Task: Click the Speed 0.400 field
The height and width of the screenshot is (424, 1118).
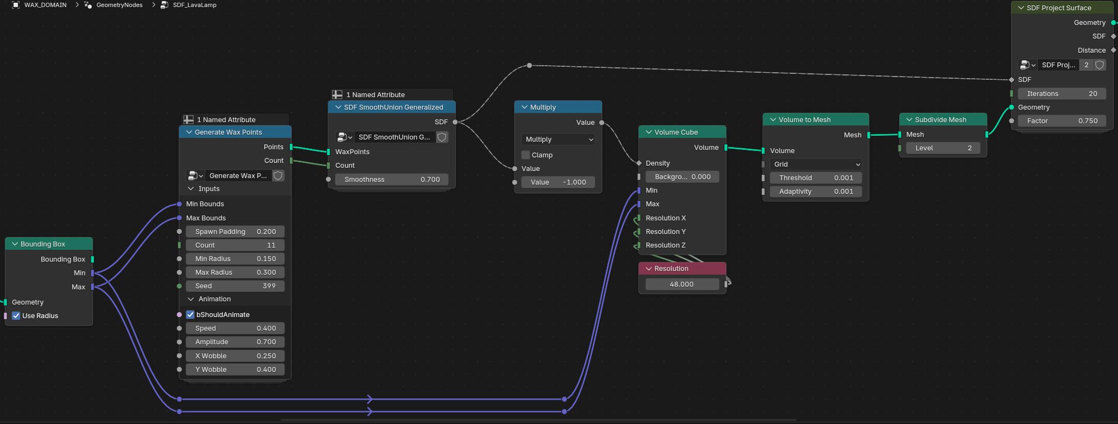Action: tap(236, 328)
